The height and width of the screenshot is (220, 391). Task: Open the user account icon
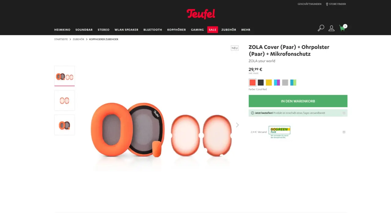[x=331, y=28]
